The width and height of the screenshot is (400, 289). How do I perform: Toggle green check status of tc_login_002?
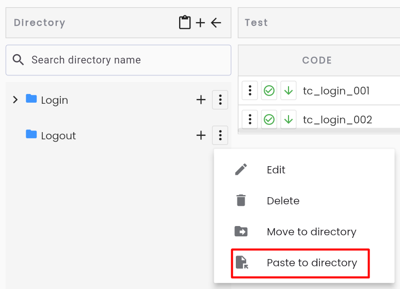(269, 119)
